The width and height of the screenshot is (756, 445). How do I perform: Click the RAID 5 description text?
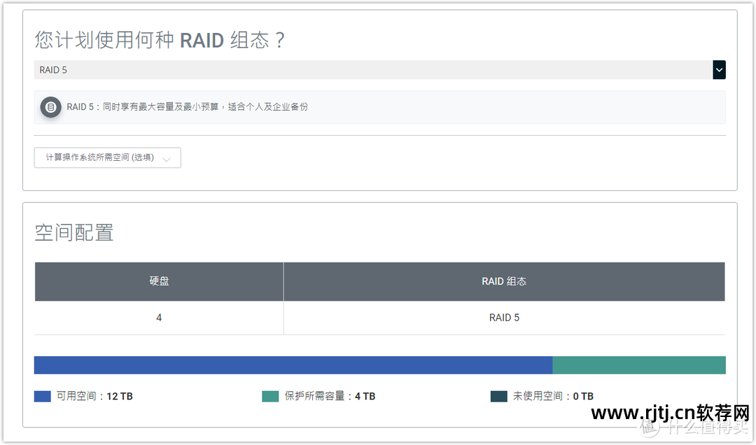point(187,107)
